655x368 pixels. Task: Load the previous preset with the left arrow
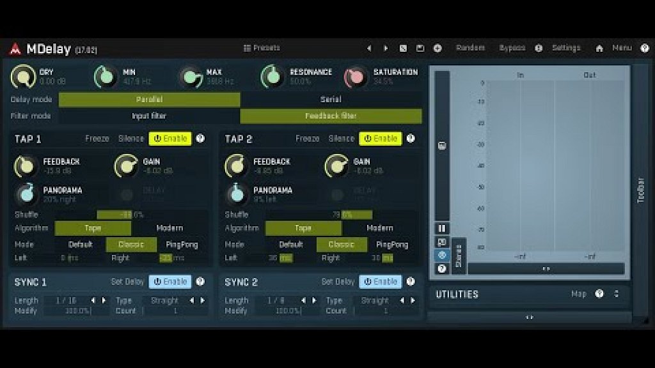tap(368, 48)
